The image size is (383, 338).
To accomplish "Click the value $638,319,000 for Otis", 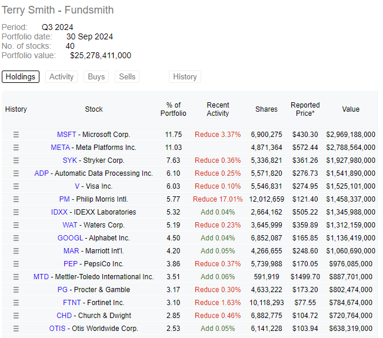I will point(351,329).
